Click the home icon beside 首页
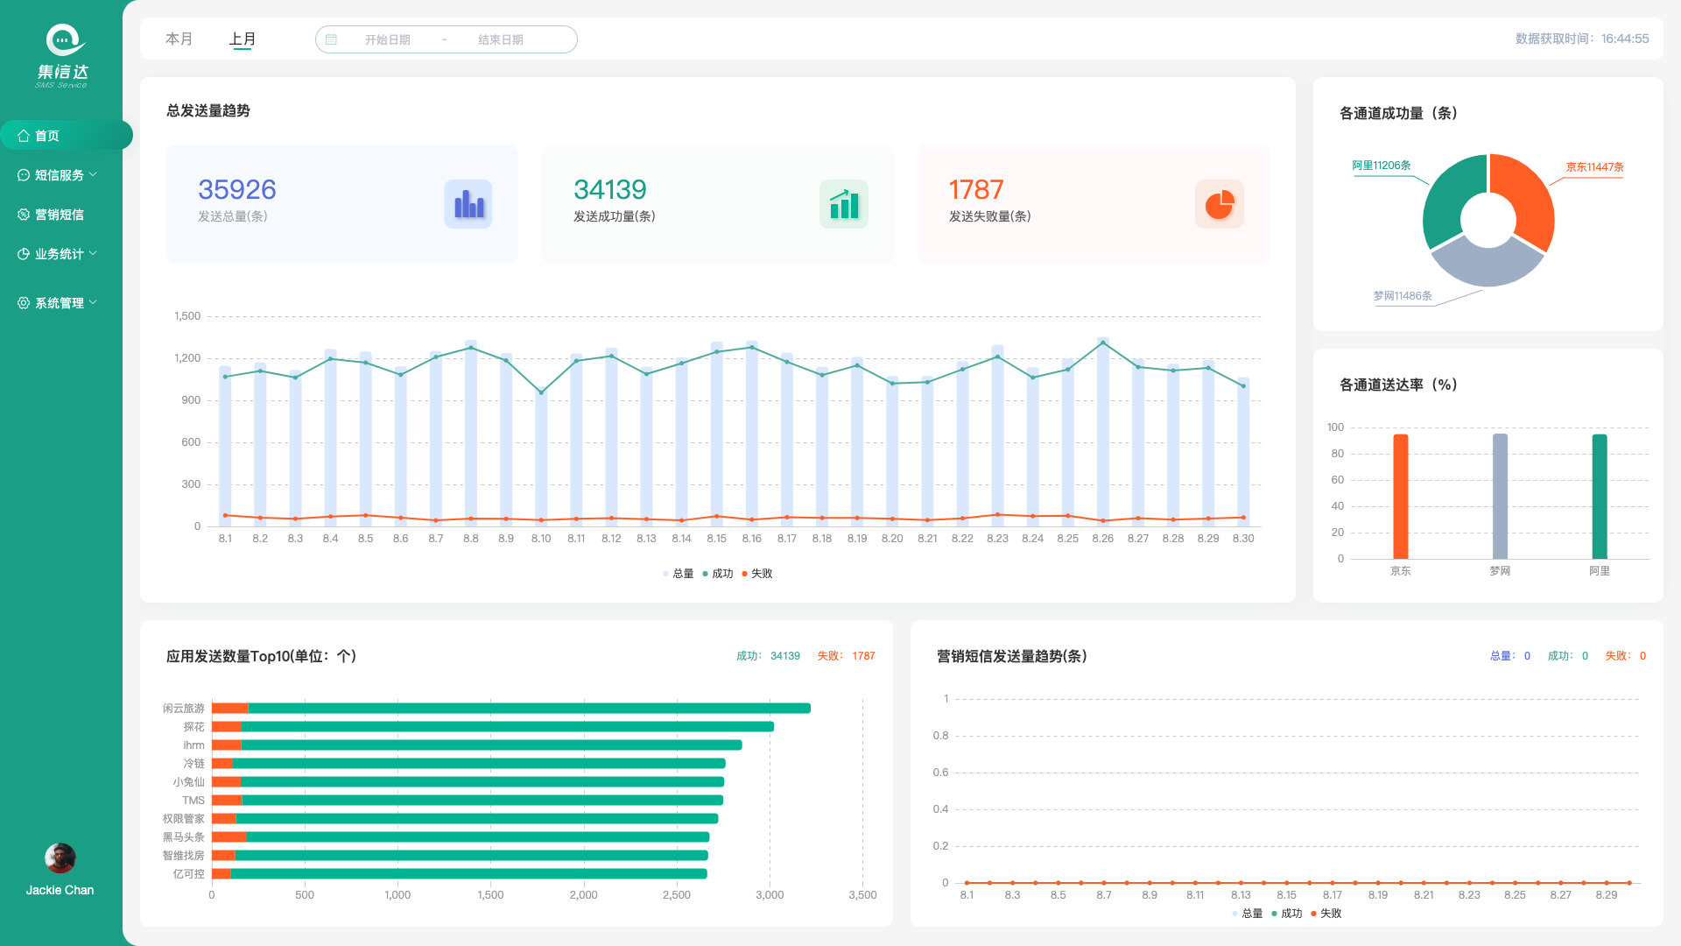Viewport: 1681px width, 946px height. point(24,136)
